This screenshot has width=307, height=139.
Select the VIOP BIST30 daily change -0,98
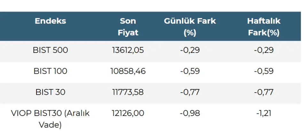[190, 113]
